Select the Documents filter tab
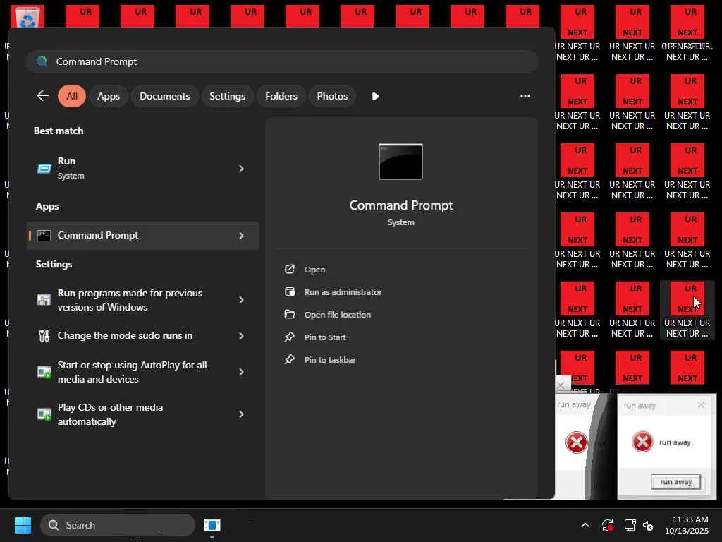722x542 pixels. point(164,96)
